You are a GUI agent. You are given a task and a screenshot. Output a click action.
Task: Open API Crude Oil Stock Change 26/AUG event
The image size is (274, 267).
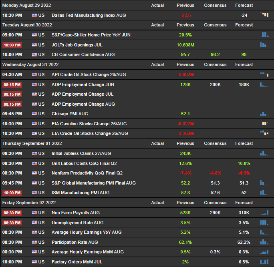point(89,74)
